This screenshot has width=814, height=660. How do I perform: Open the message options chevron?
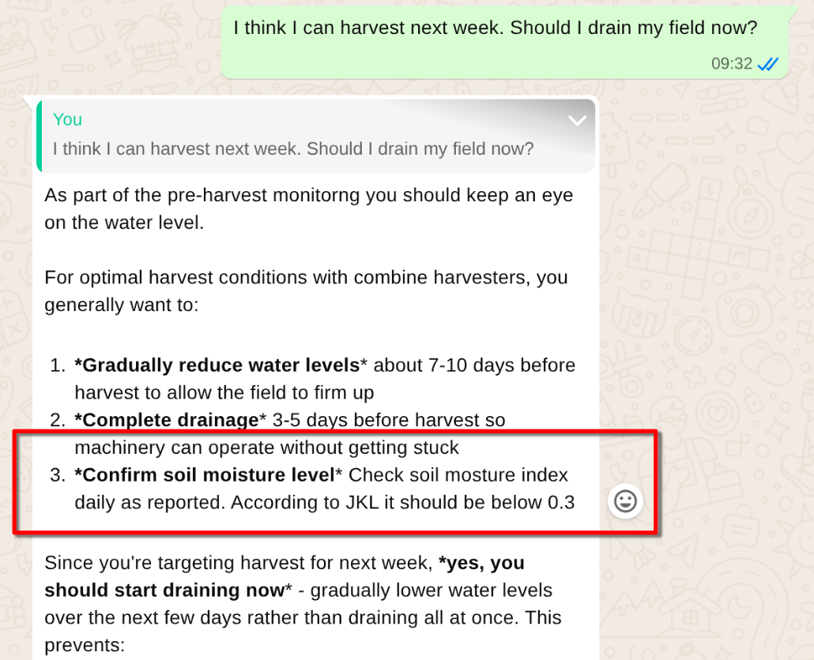577,119
